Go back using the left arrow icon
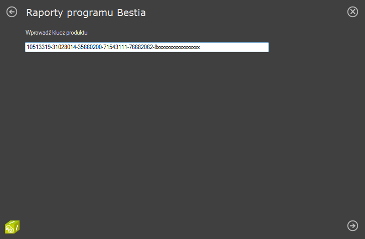 click(x=12, y=12)
